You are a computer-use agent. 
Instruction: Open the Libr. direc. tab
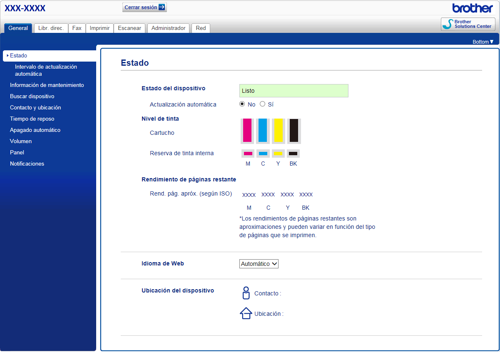pos(51,28)
